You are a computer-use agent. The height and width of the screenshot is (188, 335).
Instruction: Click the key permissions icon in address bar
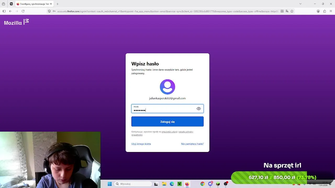pos(54,11)
